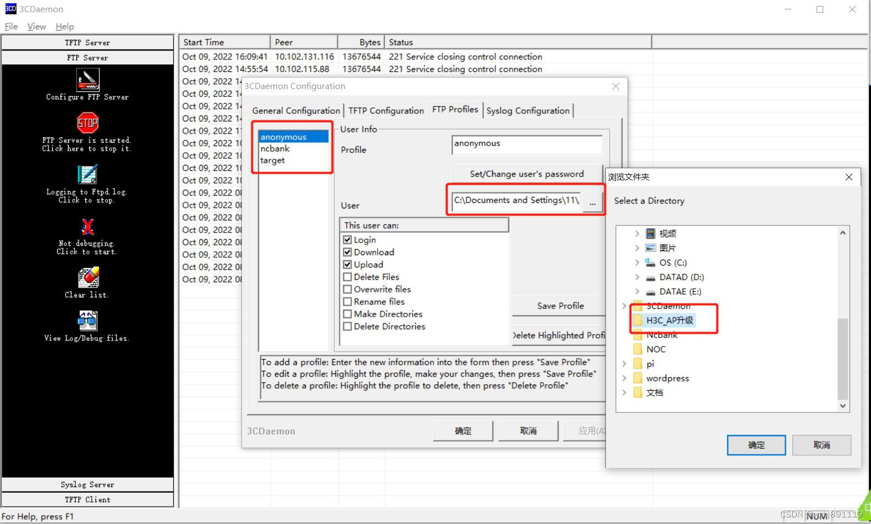
Task: Open the TFTP Server panel header
Action: coord(87,42)
